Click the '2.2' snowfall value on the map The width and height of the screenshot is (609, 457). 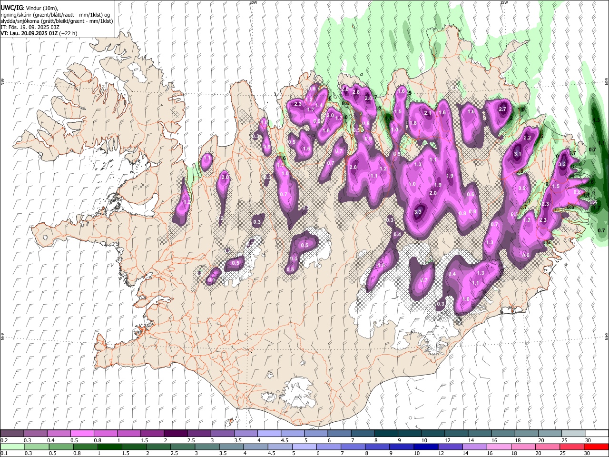527,138
